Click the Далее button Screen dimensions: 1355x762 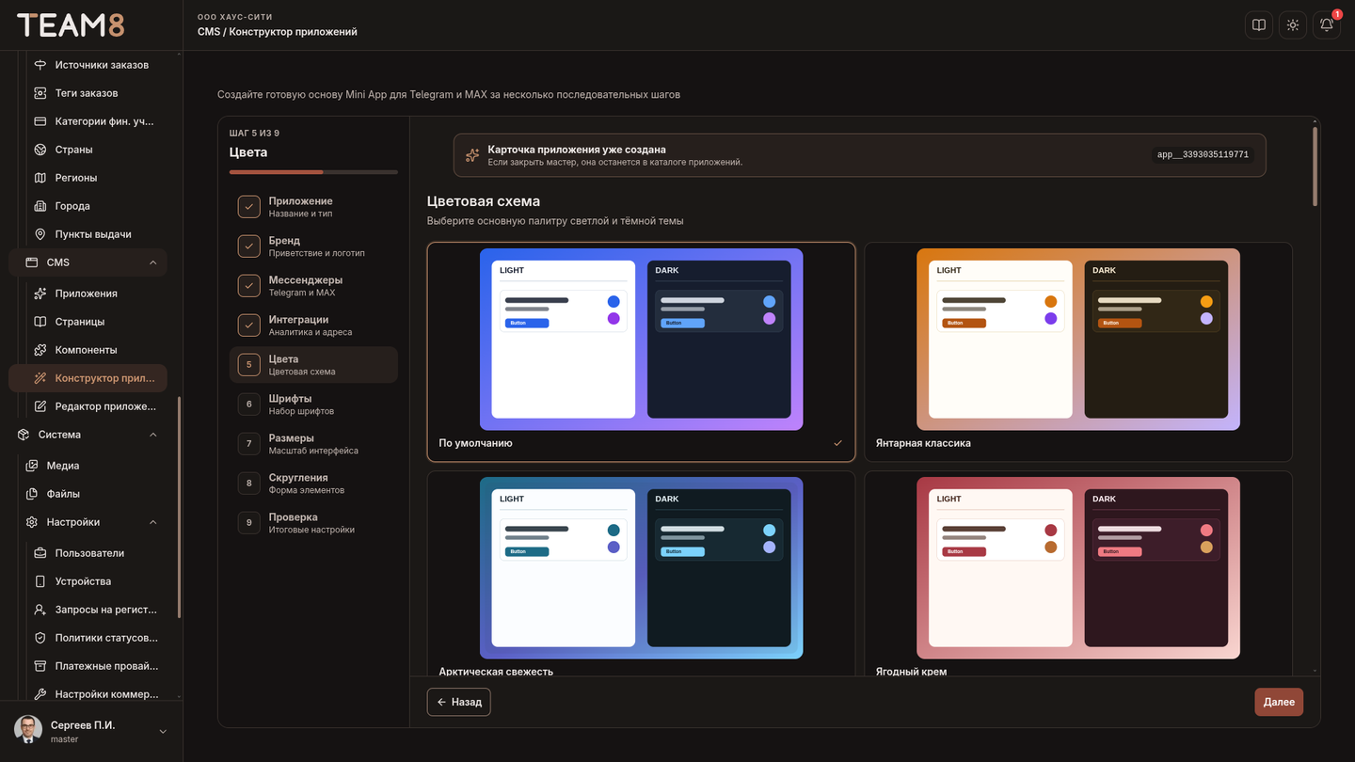1279,702
